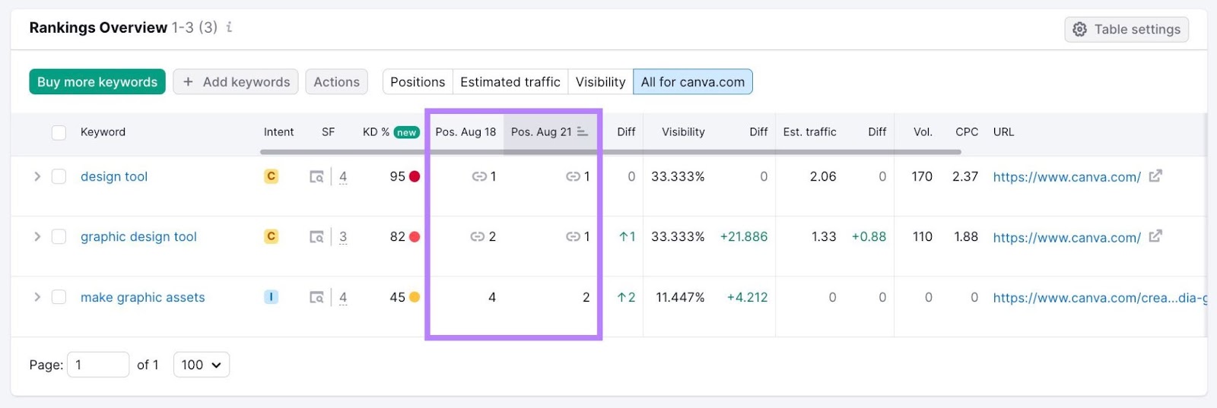Expand the graphic design tool row
The width and height of the screenshot is (1217, 408).
37,236
